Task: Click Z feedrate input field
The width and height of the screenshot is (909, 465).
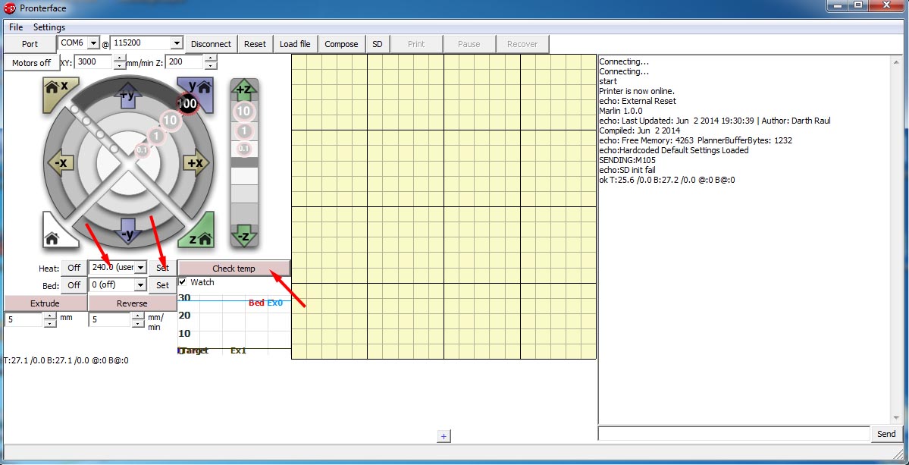Action: click(x=186, y=61)
